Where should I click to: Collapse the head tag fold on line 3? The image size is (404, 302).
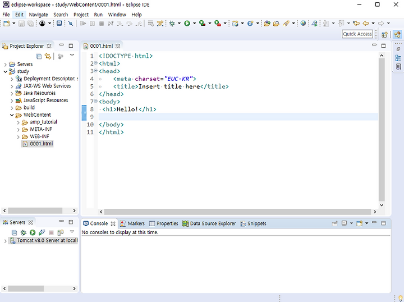click(x=95, y=71)
